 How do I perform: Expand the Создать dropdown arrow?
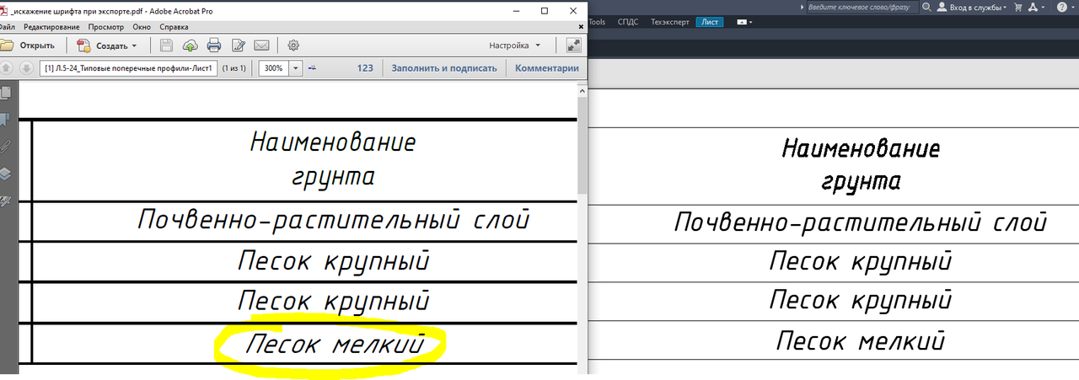(x=135, y=45)
